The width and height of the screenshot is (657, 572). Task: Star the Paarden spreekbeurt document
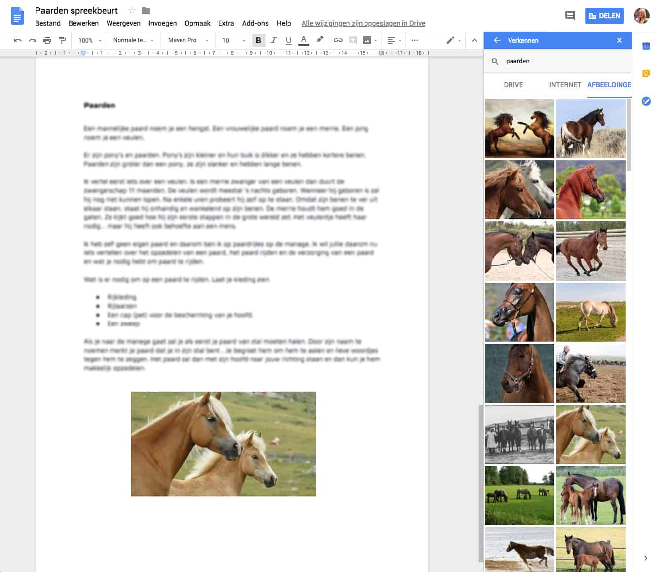click(x=132, y=11)
